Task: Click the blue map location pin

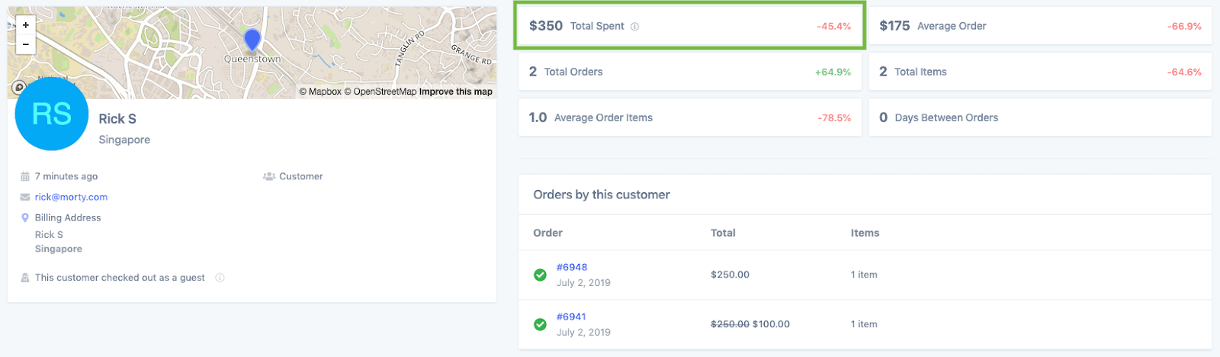Action: point(252,40)
